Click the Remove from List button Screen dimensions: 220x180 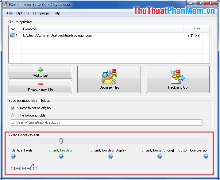[x=41, y=86]
